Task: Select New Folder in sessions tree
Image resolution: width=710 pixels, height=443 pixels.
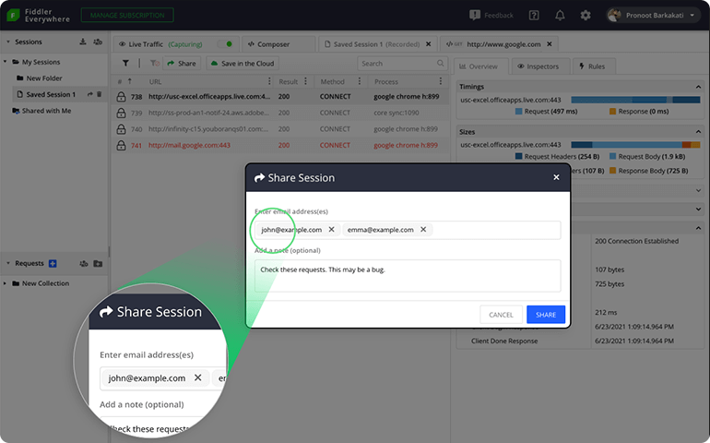Action: (x=44, y=78)
